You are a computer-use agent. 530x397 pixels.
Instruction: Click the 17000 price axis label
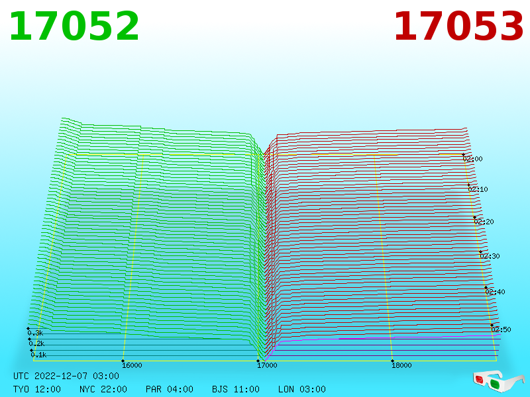[267, 365]
